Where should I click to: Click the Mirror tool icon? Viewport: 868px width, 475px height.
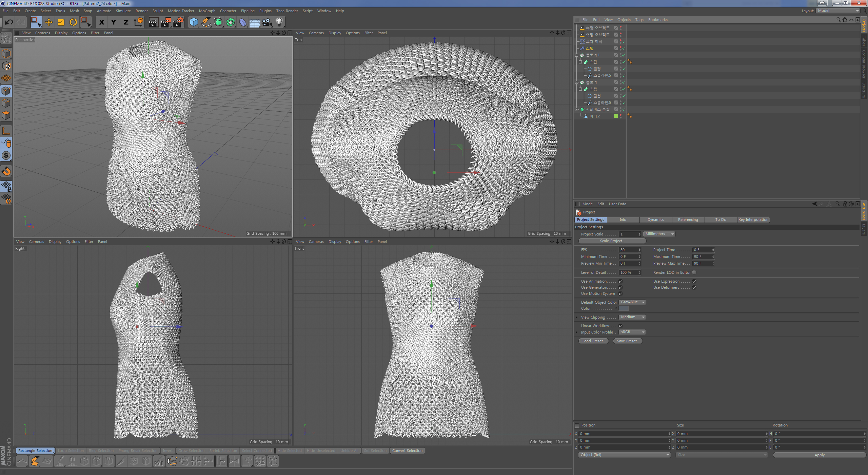(234, 461)
